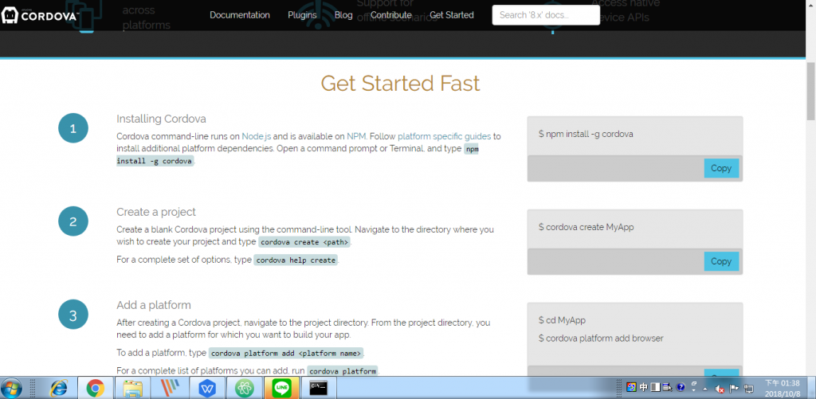Viewport: 816px width, 399px height.
Task: Click the Create a project heading
Action: (x=156, y=212)
